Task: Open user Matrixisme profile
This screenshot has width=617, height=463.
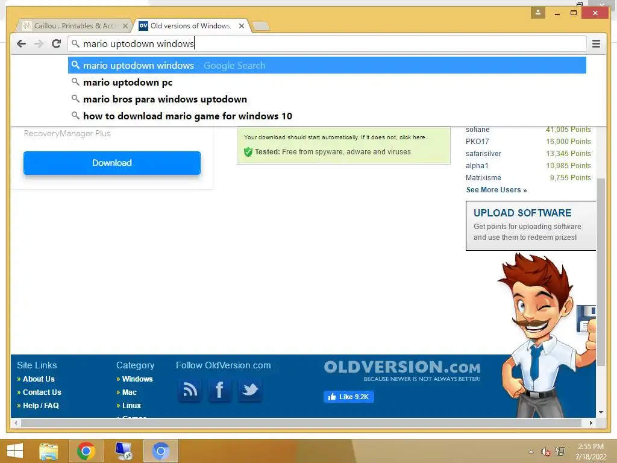Action: 484,178
